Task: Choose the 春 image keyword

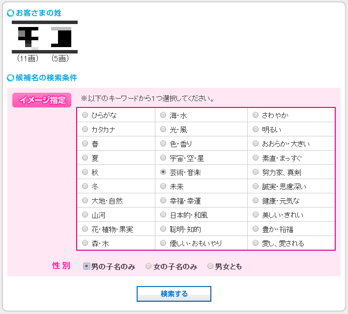Action: pos(85,143)
